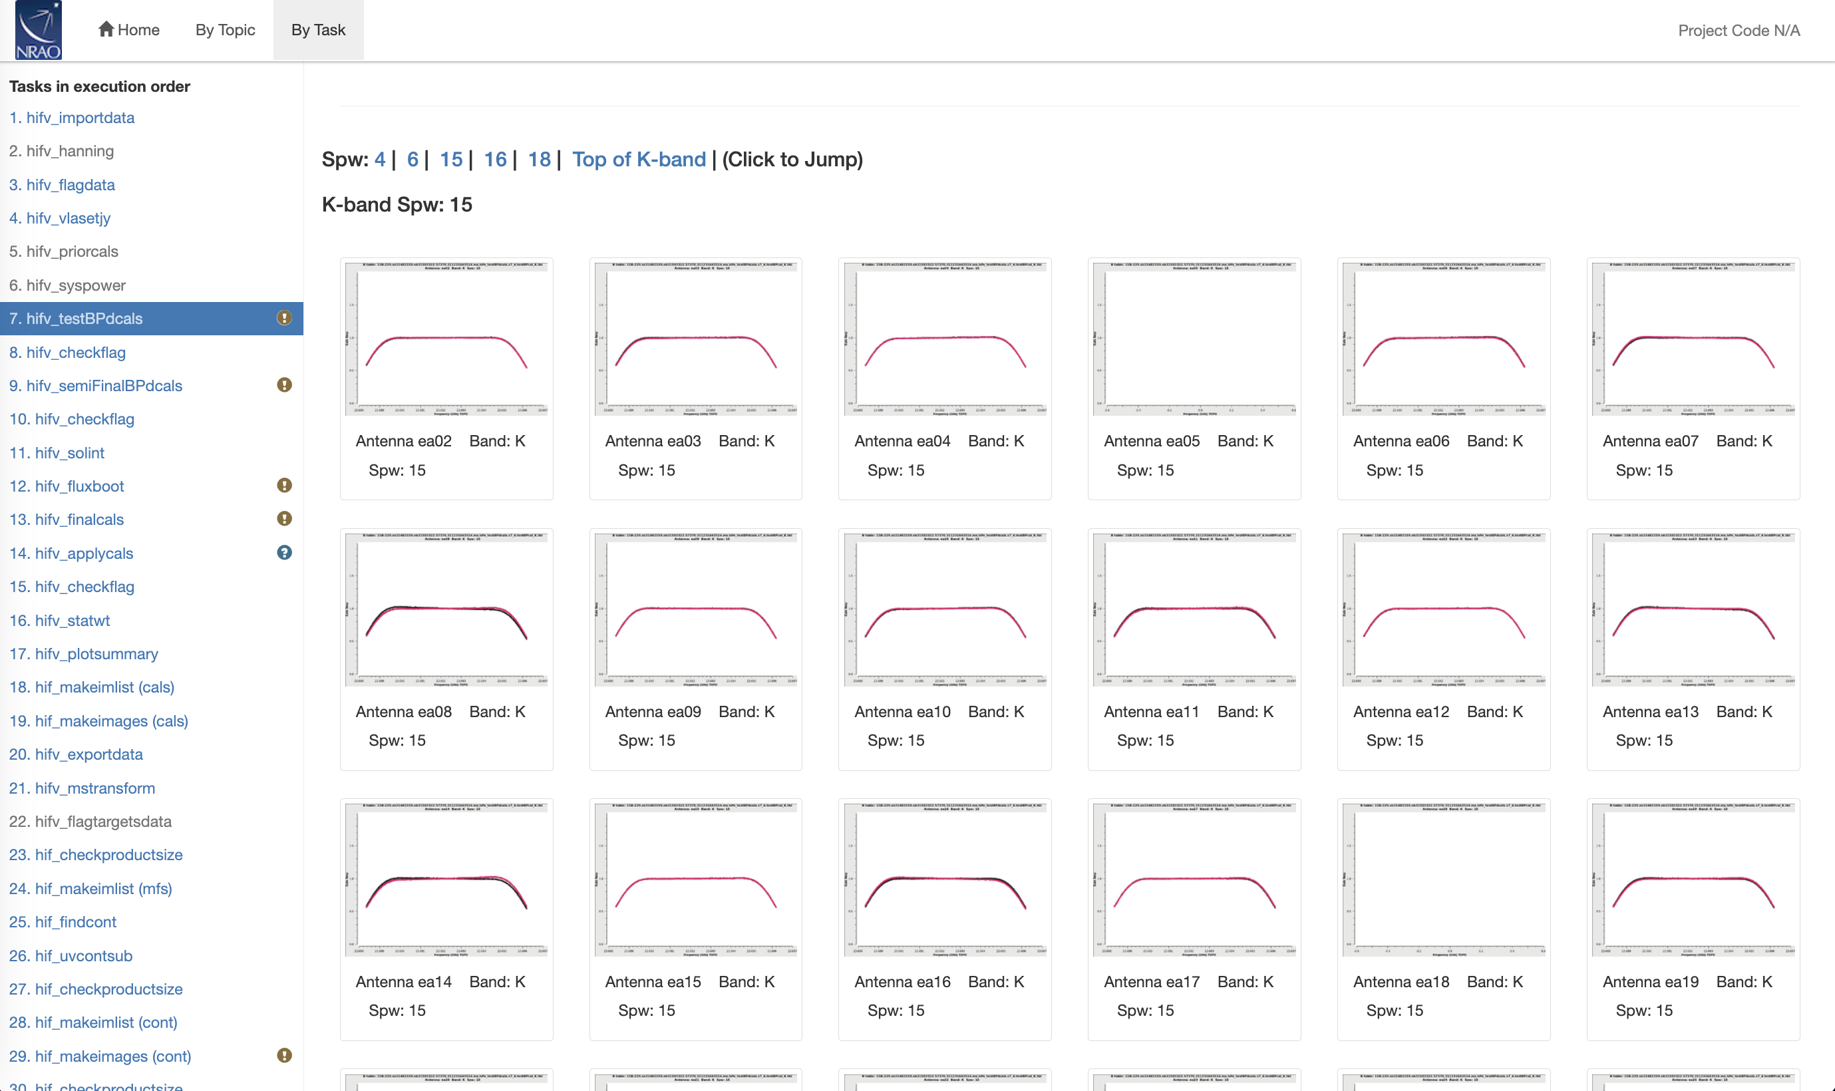Open task 28. hif_makeimlist (cont)
This screenshot has height=1091, width=1835.
(x=92, y=1022)
